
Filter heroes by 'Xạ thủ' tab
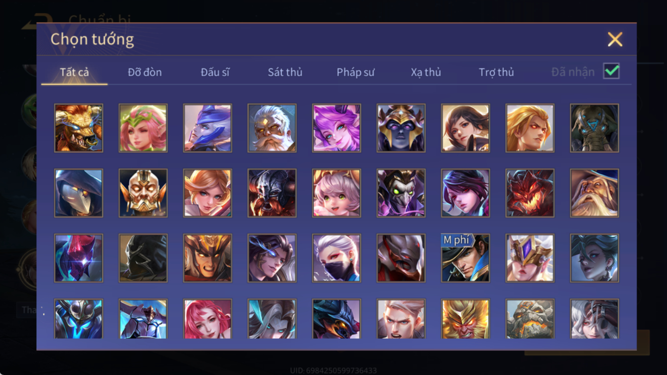(426, 72)
